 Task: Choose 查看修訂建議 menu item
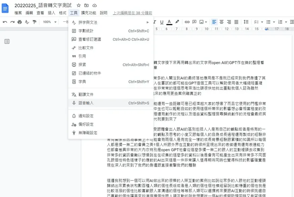click(x=111, y=39)
